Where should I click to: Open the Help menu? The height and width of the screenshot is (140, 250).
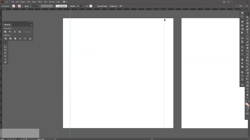coord(58,2)
